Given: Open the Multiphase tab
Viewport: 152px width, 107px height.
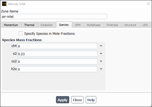Looking at the screenshot, I should click(x=94, y=25).
